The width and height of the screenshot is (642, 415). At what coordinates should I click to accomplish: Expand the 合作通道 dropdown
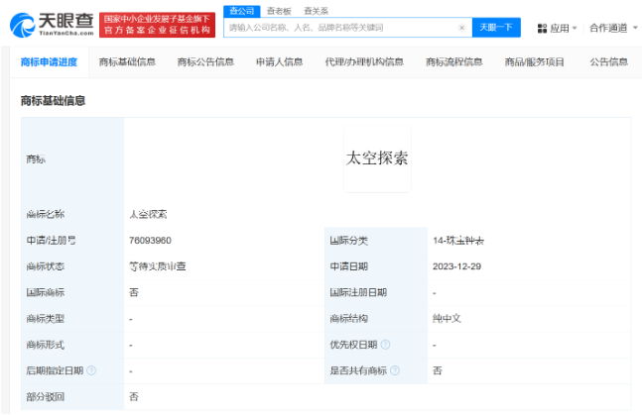(613, 28)
